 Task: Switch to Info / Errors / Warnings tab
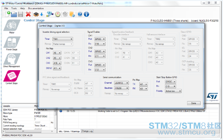(x=69, y=131)
